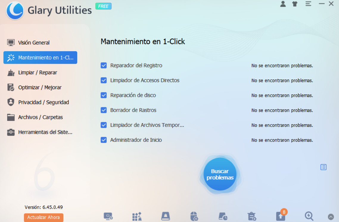Viewport: 339px width, 222px height.
Task: Open the list options icon near Buscar problemas
Action: pyautogui.click(x=324, y=167)
